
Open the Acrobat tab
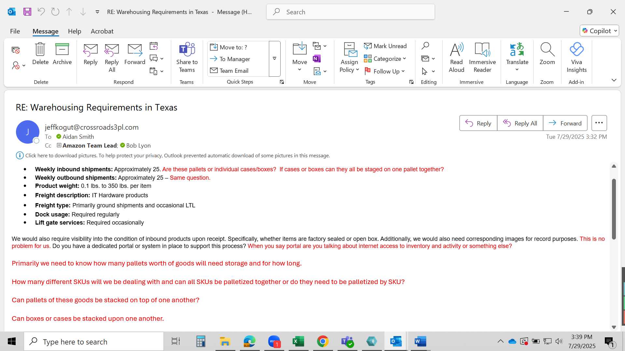coord(102,31)
